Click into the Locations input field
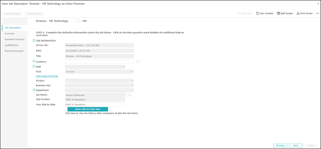The height and width of the screenshot is (149, 321). point(99,62)
